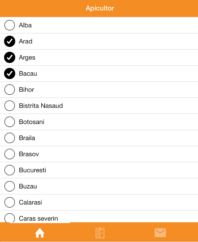198x242 pixels.
Task: Open the home tab icon
Action: 40,233
